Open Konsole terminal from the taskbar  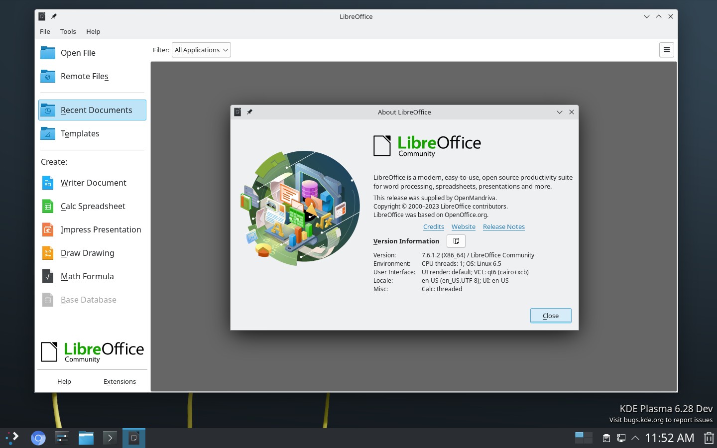pos(110,438)
